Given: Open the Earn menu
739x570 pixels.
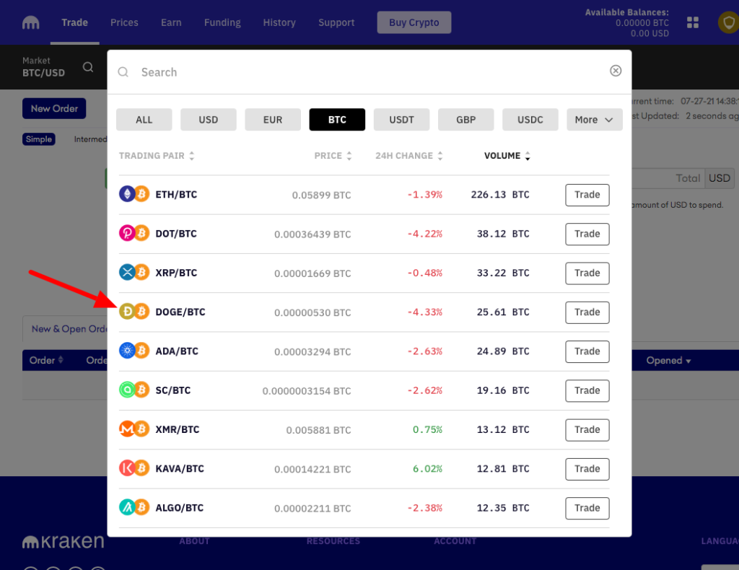Looking at the screenshot, I should 170,22.
